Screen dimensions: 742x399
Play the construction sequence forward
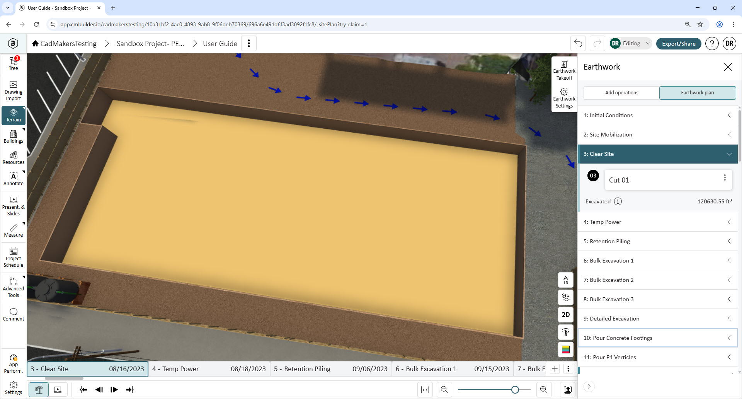pyautogui.click(x=114, y=390)
